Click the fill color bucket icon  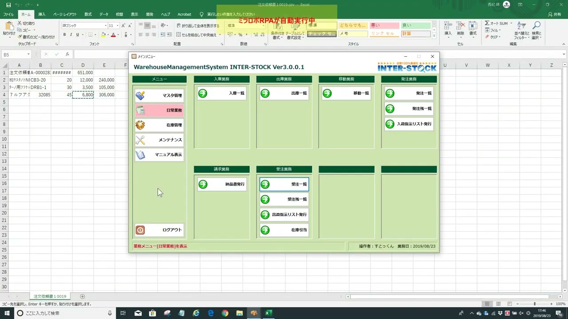click(104, 35)
